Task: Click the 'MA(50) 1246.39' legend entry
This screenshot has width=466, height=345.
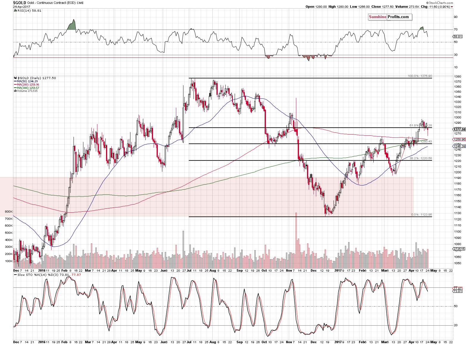Action: pyautogui.click(x=27, y=81)
